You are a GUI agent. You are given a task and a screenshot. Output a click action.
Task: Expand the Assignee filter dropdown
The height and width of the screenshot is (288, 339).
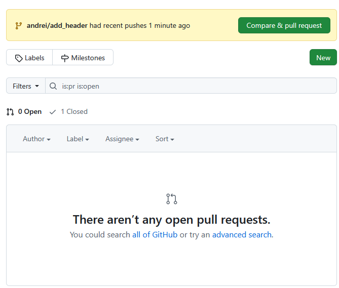[122, 139]
